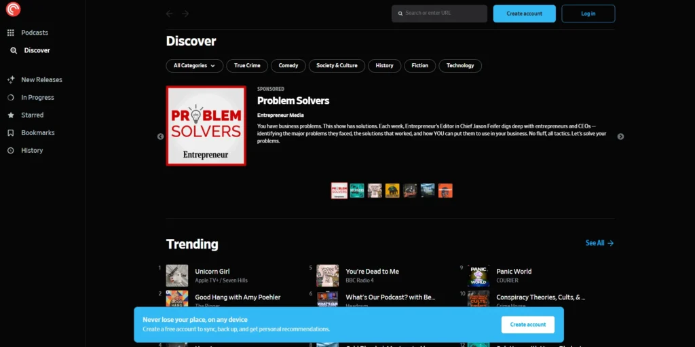Screen dimensions: 695x347
Task: Click the Bookmarks ribbon icon
Action: coord(11,133)
